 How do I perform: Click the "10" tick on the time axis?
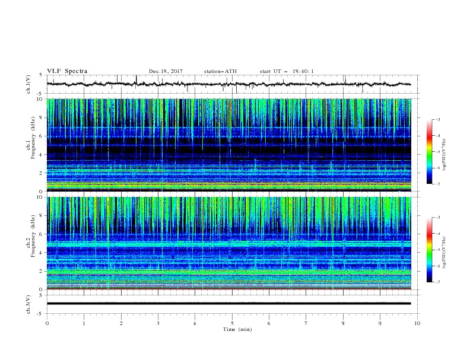[417, 323]
